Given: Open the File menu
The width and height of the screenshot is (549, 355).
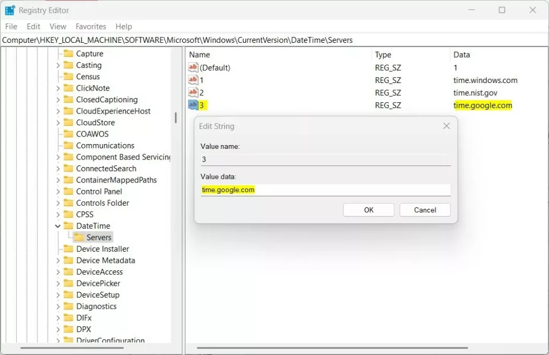Looking at the screenshot, I should coord(11,27).
